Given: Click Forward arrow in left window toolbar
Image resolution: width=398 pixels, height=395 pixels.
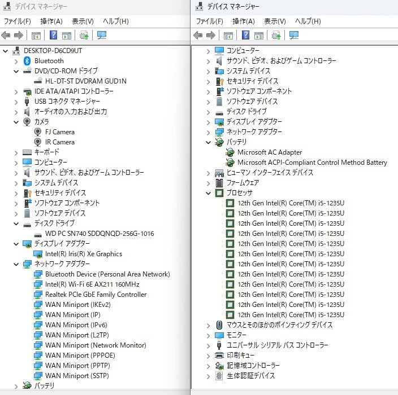Looking at the screenshot, I should pos(18,35).
